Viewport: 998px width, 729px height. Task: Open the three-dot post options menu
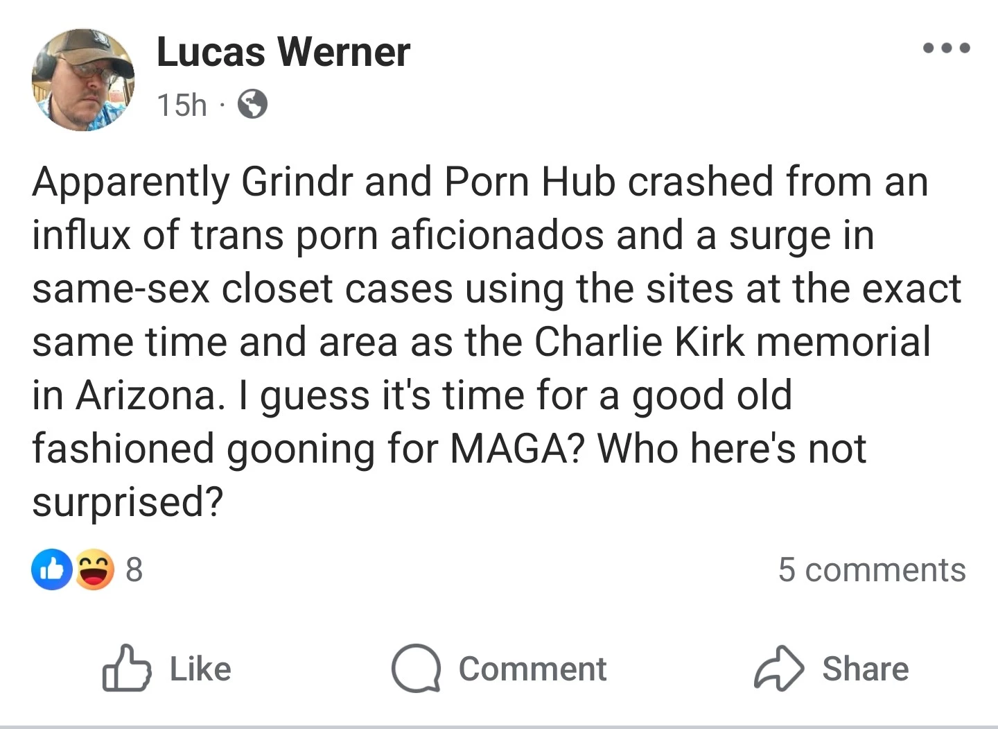click(947, 49)
